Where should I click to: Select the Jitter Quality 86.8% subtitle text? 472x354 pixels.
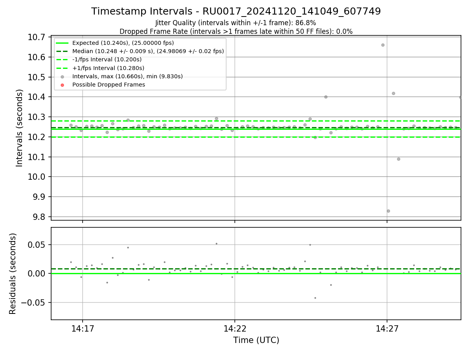tap(236, 23)
